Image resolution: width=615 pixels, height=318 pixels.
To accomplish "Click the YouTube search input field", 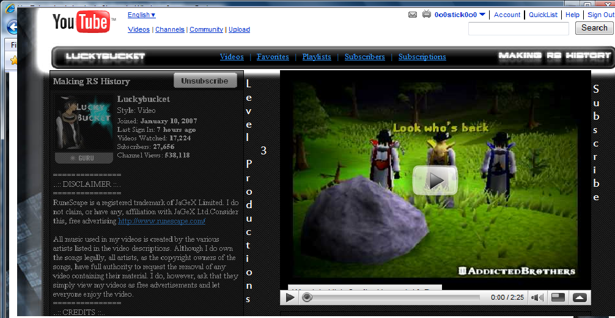I will (x=521, y=29).
